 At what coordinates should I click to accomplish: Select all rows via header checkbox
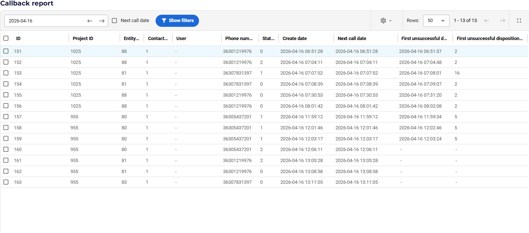6,38
